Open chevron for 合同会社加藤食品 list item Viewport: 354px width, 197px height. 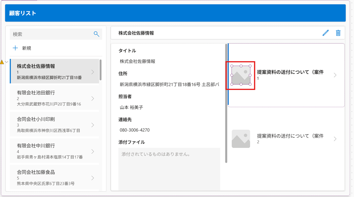93,178
